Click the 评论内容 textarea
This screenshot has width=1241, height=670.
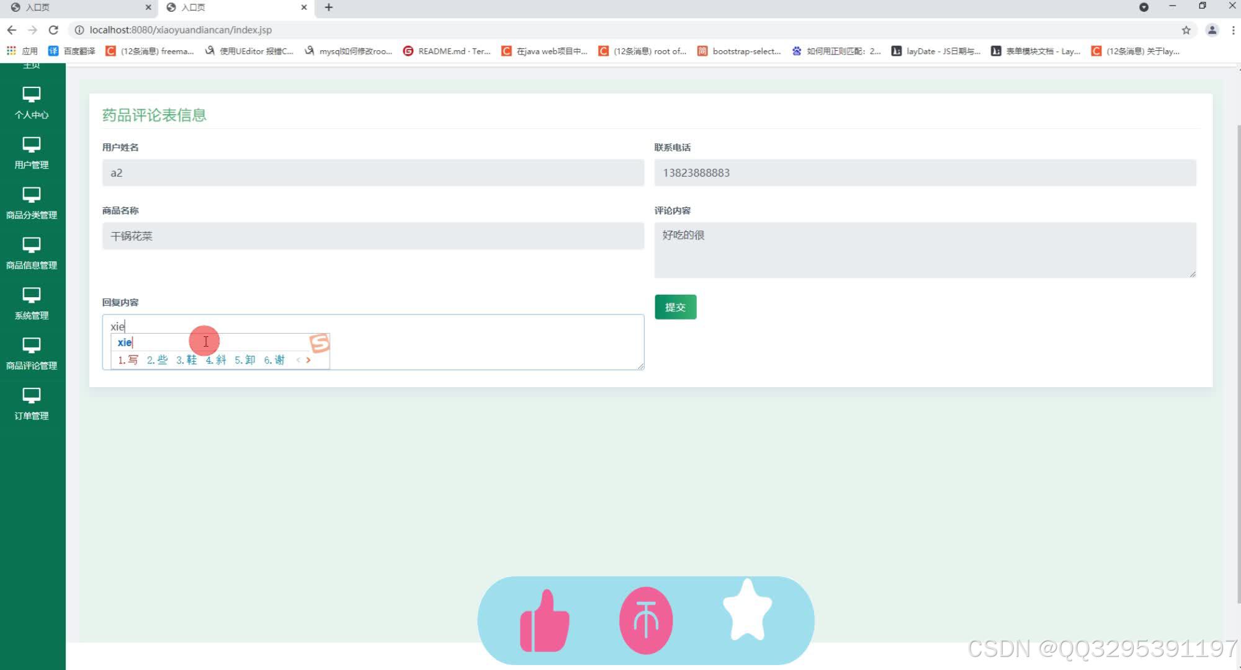click(925, 250)
